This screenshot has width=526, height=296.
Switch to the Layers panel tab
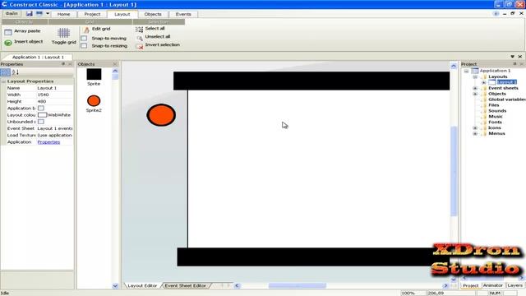pos(515,285)
